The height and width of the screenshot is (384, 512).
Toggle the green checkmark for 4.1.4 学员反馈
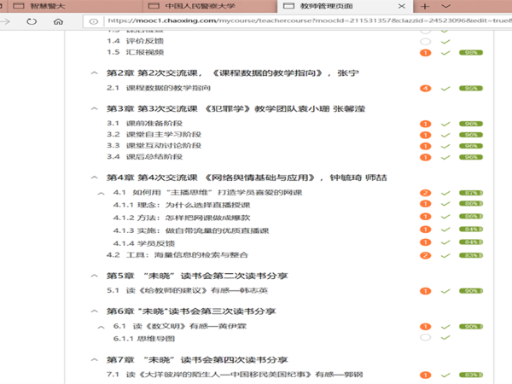click(x=445, y=243)
